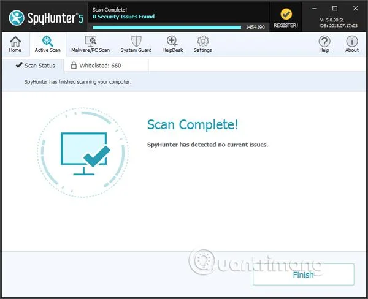
Task: Click 'SpyHunter has detected no current issues.'
Action: pyautogui.click(x=207, y=145)
